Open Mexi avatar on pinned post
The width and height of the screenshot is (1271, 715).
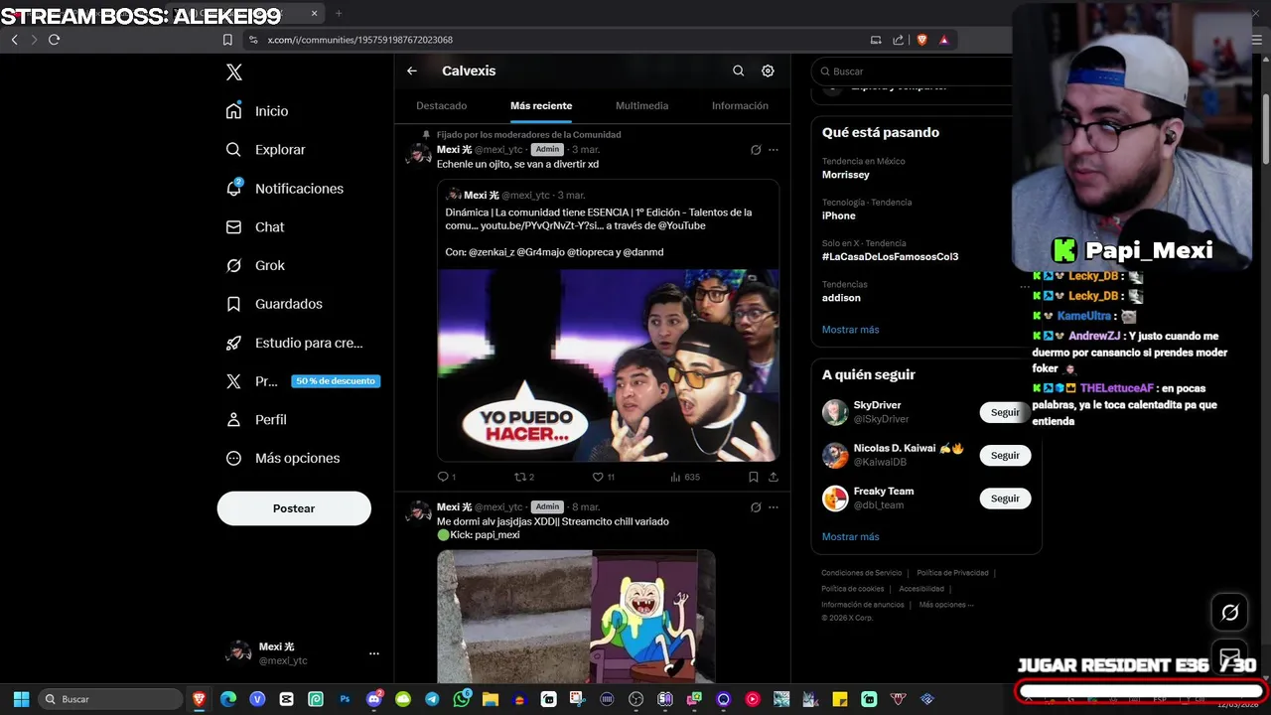point(419,153)
